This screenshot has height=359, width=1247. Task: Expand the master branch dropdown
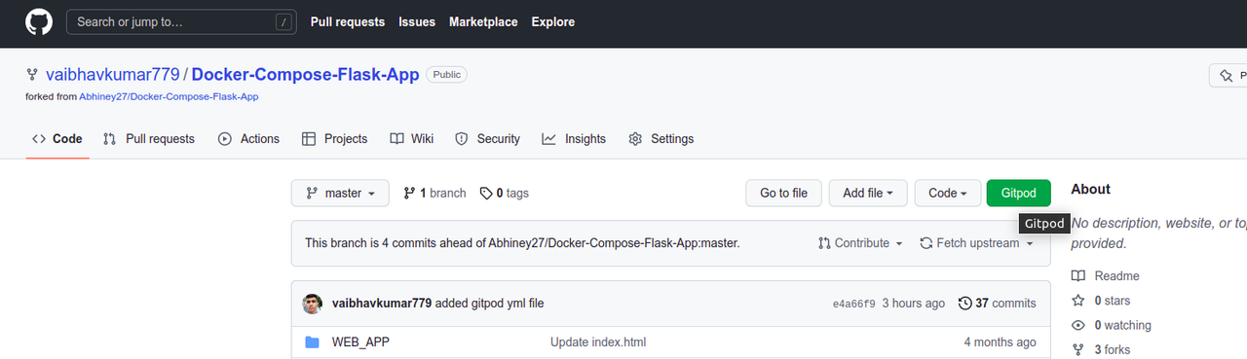pyautogui.click(x=340, y=193)
